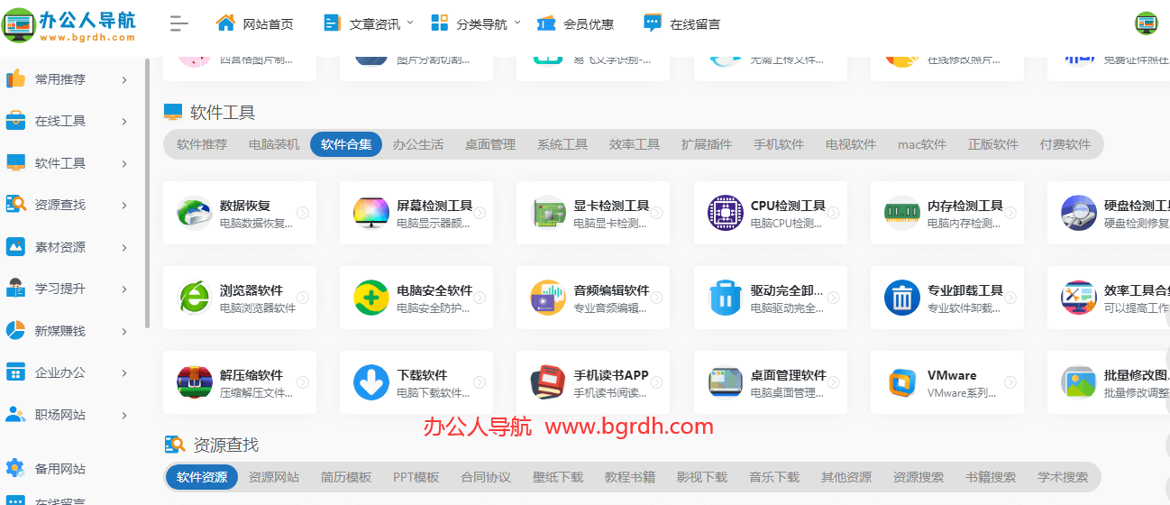
Task: Open 会员优惠 in top navigation
Action: click(x=575, y=23)
